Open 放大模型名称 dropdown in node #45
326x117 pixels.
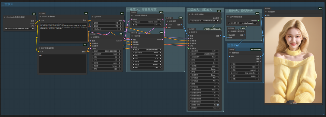tap(205, 21)
